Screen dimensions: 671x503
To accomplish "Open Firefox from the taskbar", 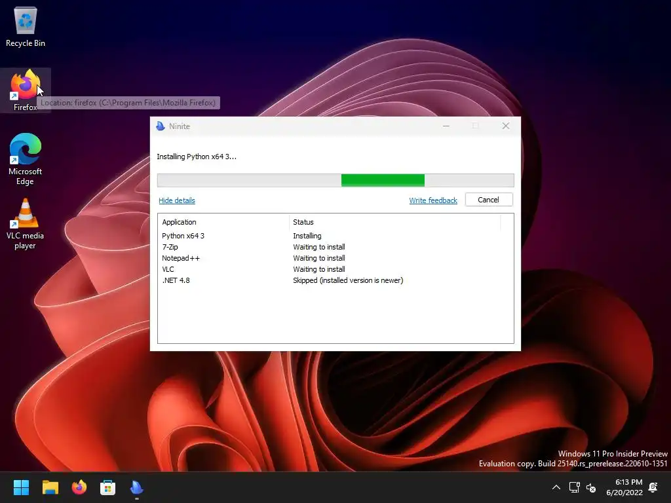I will point(79,487).
